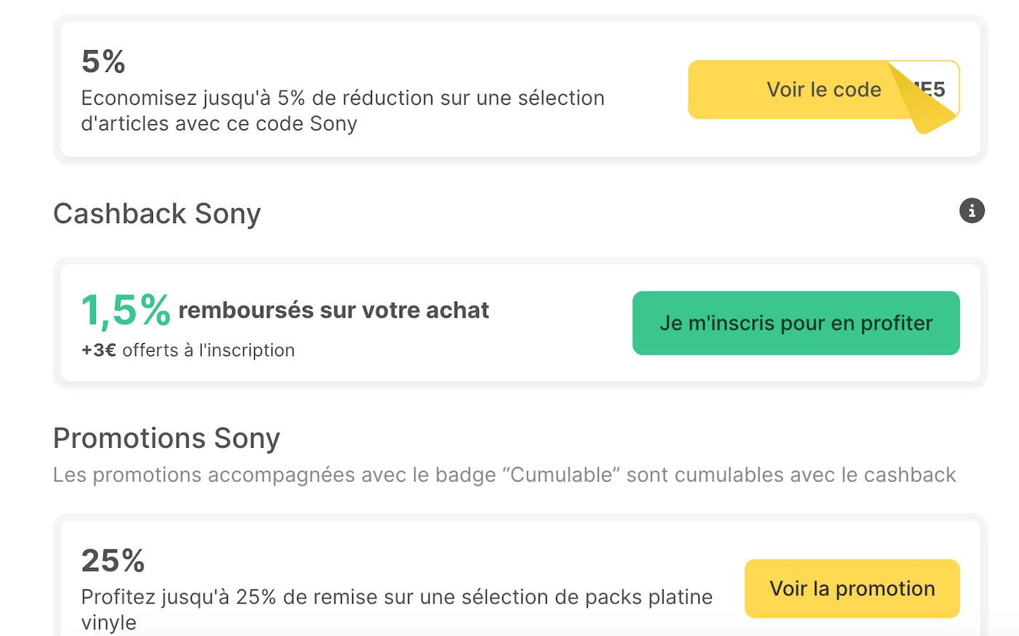Open the promotion via 'Voir la promotion'
The image size is (1019, 636).
pyautogui.click(x=852, y=589)
